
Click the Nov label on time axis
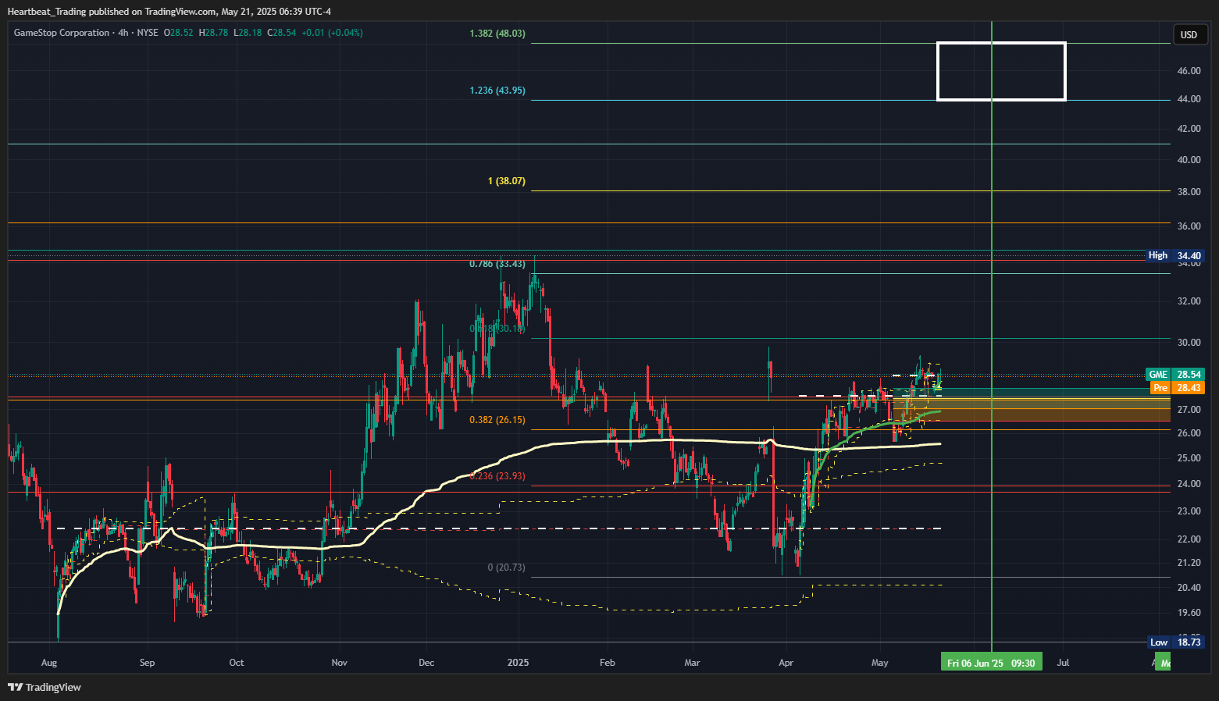click(x=340, y=663)
